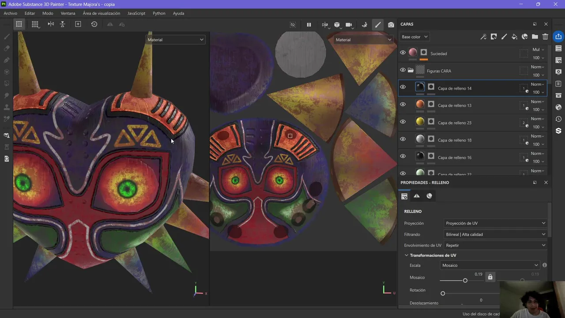The height and width of the screenshot is (318, 565).
Task: Click the reset history clock icon
Action: coord(94,24)
